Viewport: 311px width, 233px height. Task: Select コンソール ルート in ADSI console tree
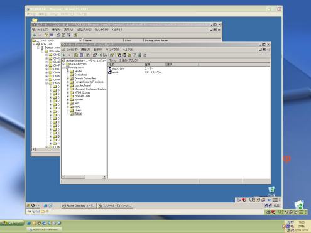(45, 41)
